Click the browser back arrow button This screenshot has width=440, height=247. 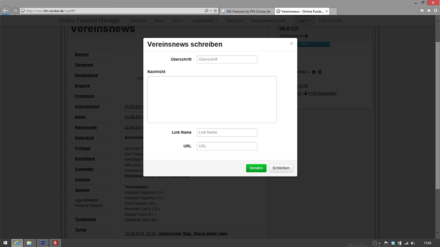[6, 10]
